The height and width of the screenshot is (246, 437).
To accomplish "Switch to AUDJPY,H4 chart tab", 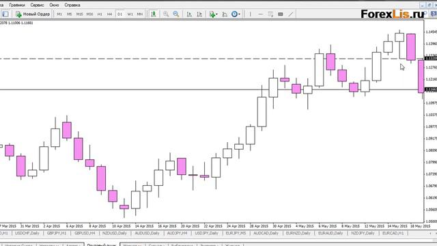I will tap(177, 233).
